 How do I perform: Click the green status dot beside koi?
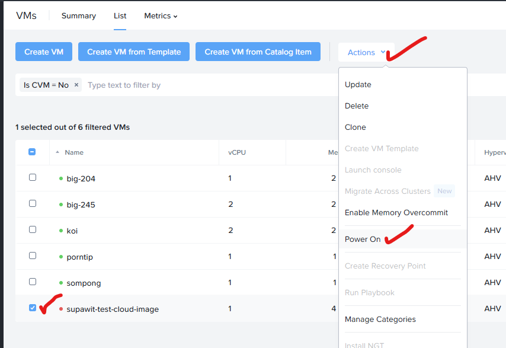coord(60,231)
